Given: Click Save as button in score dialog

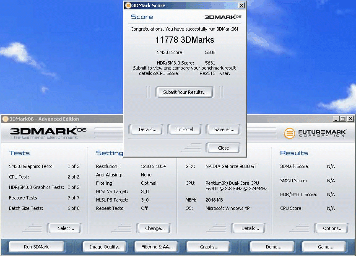Looking at the screenshot, I should (223, 129).
